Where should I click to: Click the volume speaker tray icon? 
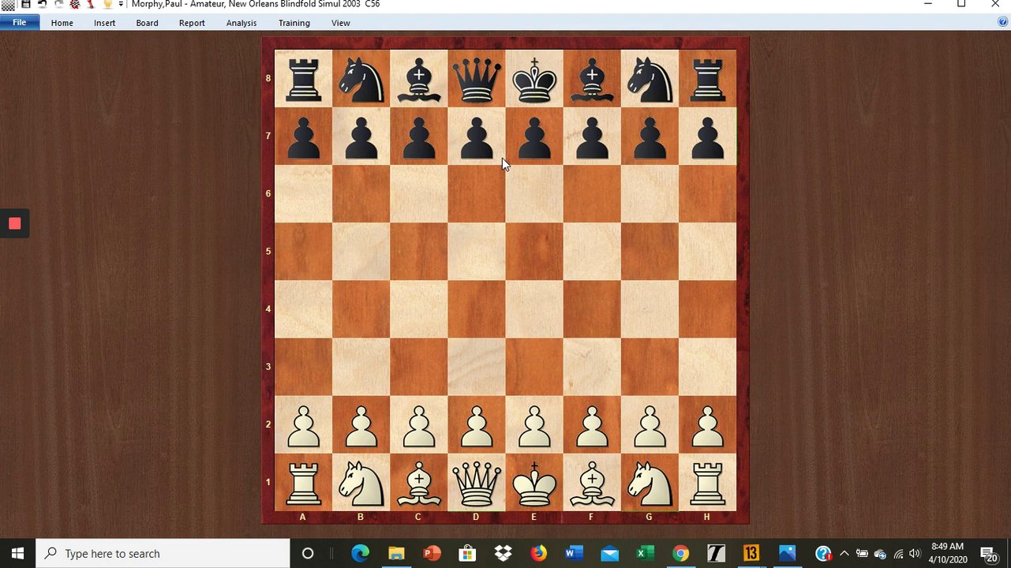(915, 554)
